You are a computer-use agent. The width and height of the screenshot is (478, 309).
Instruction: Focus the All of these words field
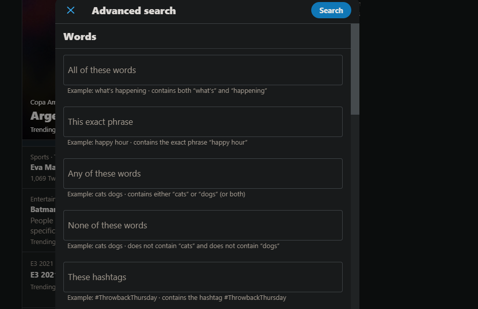click(203, 70)
